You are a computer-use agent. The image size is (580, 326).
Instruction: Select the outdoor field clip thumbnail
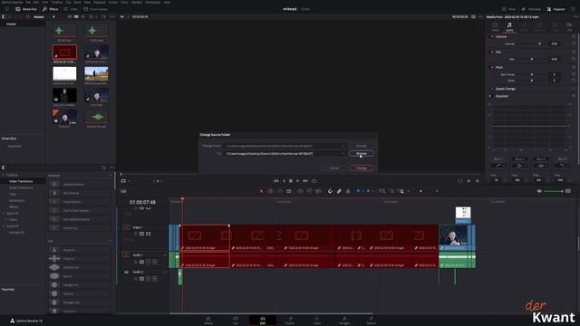click(x=97, y=73)
